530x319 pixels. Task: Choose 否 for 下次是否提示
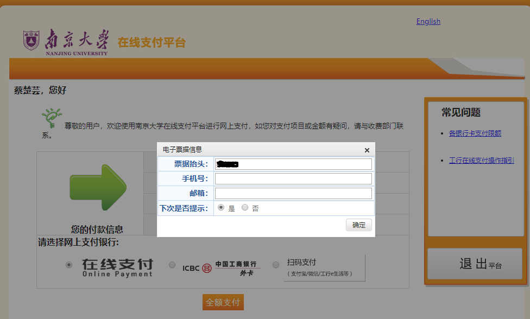point(245,208)
